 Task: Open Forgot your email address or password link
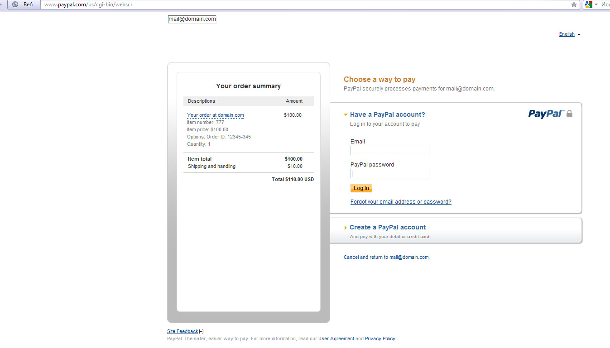point(401,202)
